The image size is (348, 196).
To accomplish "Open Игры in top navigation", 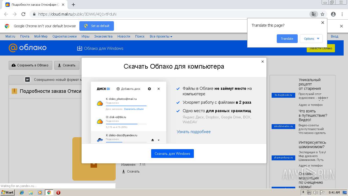I will [85, 36].
